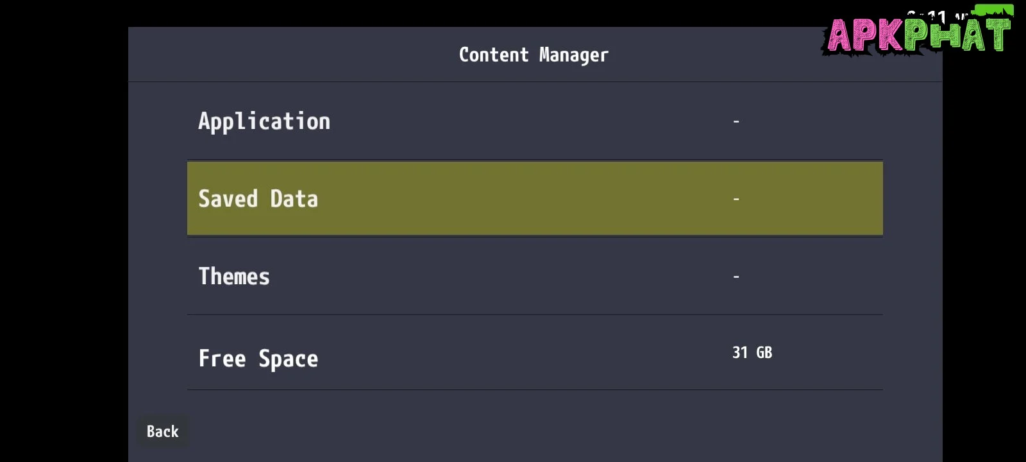This screenshot has height=462, width=1026.
Task: Click the "Themes" text label
Action: click(x=234, y=277)
